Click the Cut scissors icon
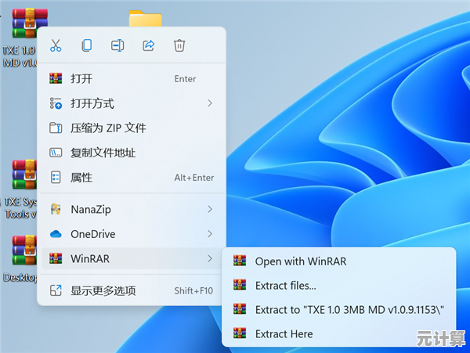This screenshot has height=353, width=470. tap(56, 46)
